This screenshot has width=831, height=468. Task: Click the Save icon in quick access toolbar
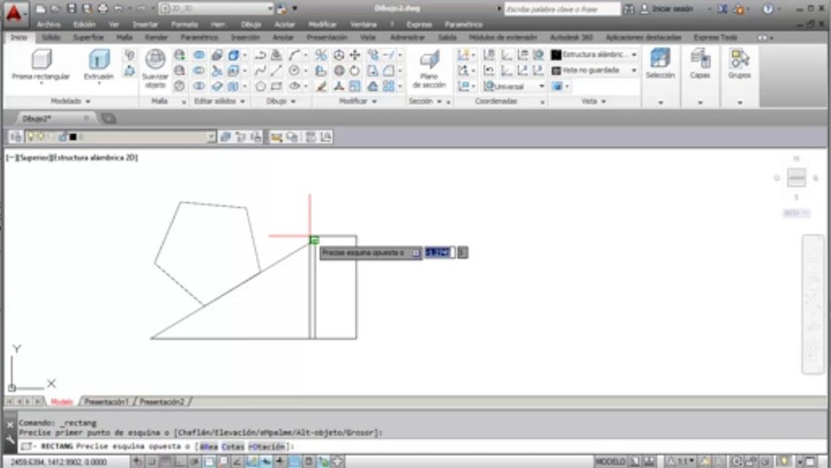point(71,9)
